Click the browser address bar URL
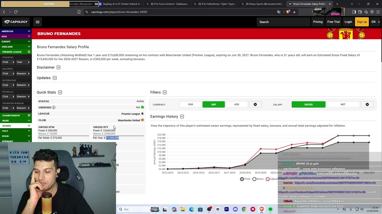Viewport: 382px width, 214px height. (x=119, y=12)
